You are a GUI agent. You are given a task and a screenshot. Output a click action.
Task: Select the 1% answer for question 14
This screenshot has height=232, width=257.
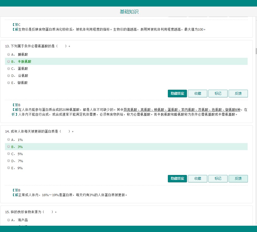click(x=9, y=140)
